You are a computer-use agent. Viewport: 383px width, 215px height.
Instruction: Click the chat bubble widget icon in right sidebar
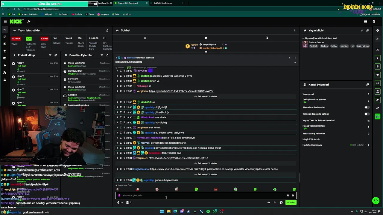(378, 75)
